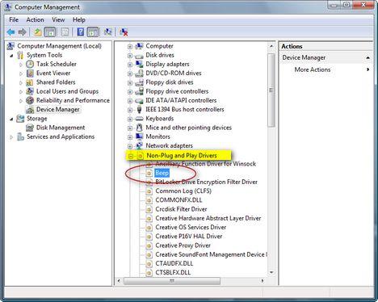
Task: Click the IEEE 1394 Bus host controllers icon
Action: (x=139, y=110)
